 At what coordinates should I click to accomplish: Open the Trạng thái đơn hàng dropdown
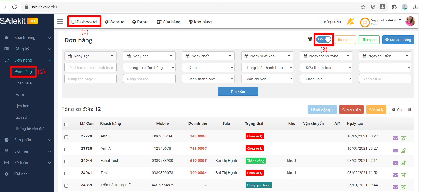149,68
